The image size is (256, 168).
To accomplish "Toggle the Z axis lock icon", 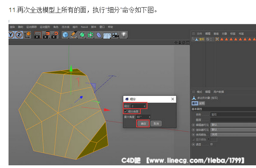I will coord(19,35).
